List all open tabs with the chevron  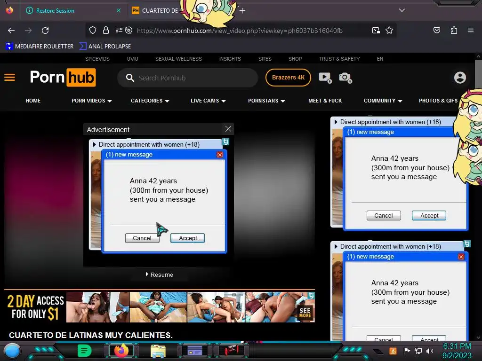click(402, 10)
